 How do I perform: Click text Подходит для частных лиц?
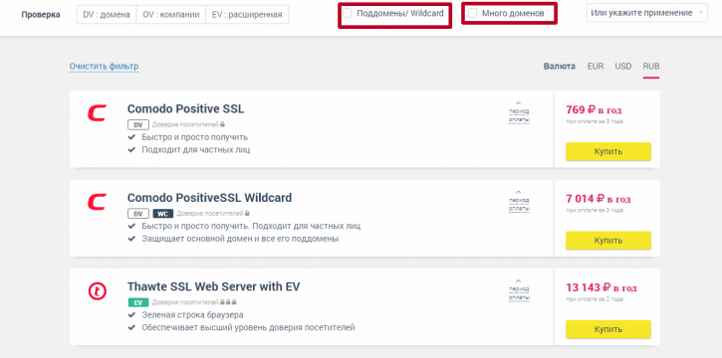[x=196, y=150]
